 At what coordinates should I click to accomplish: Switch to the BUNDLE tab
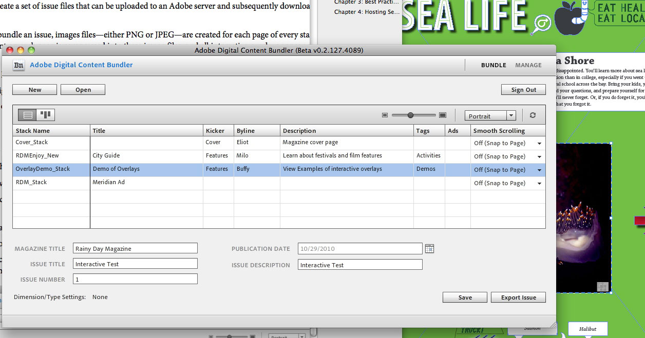(x=494, y=65)
